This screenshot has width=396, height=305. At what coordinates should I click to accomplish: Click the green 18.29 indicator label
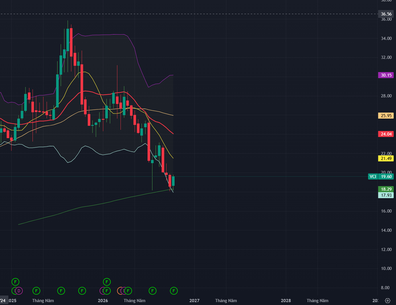386,189
